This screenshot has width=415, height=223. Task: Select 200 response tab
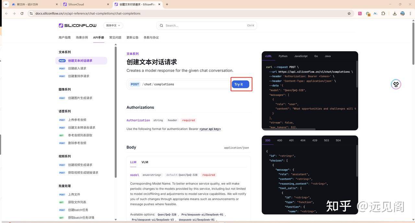click(x=268, y=141)
